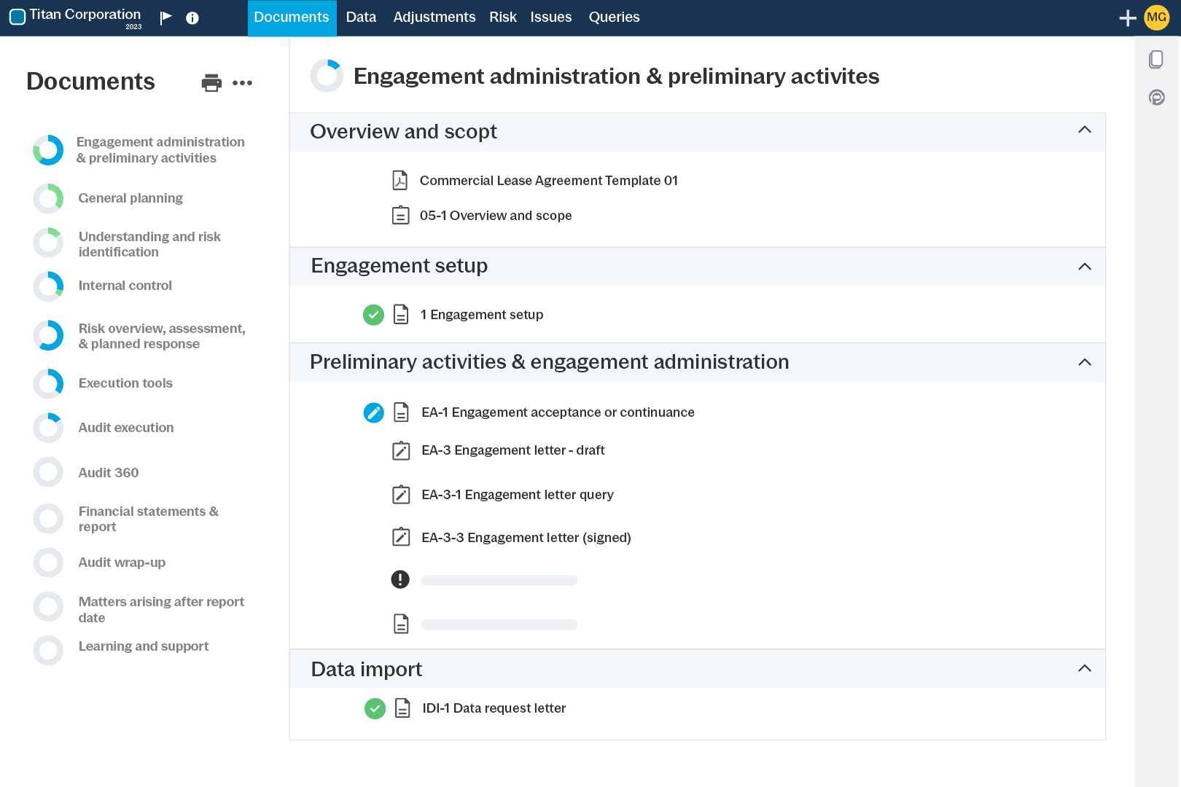Click green completed checkmark for 1 Engagement setup
1181x787 pixels.
(x=373, y=315)
